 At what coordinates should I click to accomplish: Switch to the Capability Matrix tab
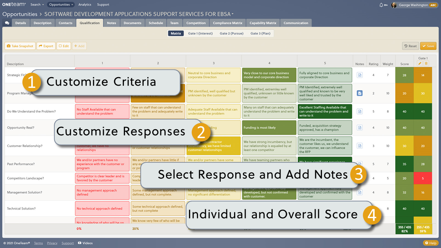tap(263, 23)
